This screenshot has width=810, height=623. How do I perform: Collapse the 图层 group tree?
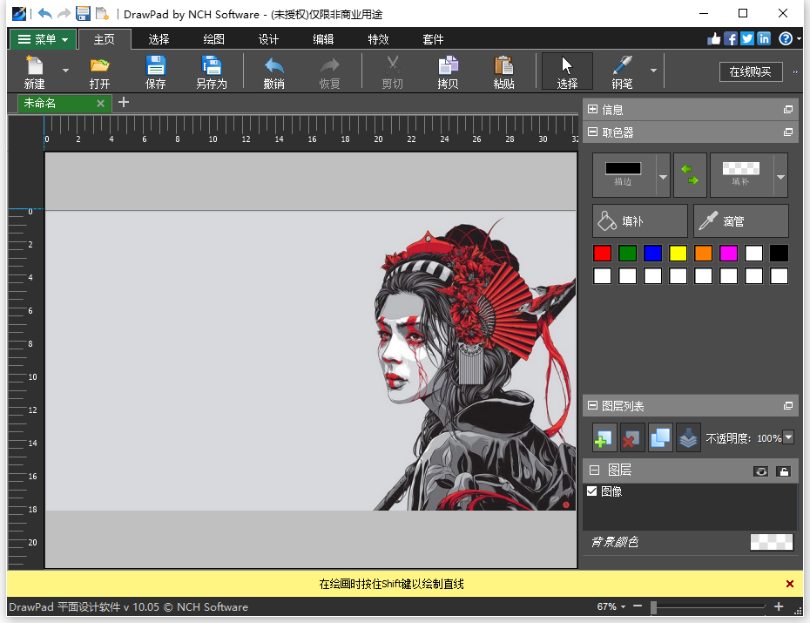click(595, 471)
